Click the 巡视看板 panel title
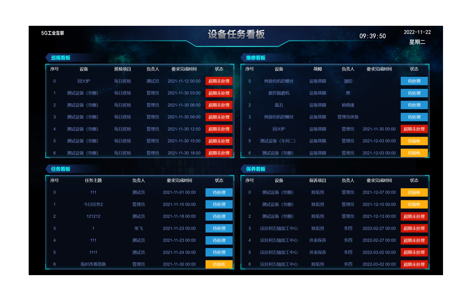Screen dimensions: 476x299 pyautogui.click(x=61, y=58)
